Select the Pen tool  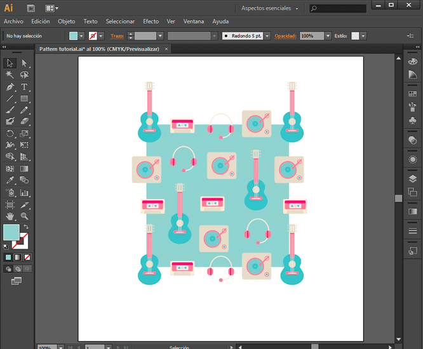(x=10, y=87)
